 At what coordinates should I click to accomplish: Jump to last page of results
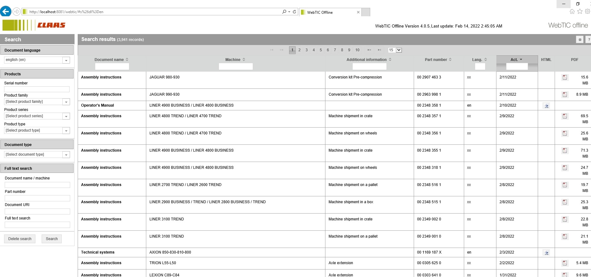tap(379, 50)
